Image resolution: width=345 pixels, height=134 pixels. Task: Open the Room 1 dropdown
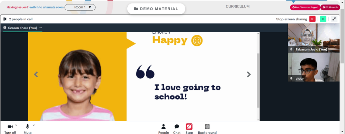click(x=80, y=7)
